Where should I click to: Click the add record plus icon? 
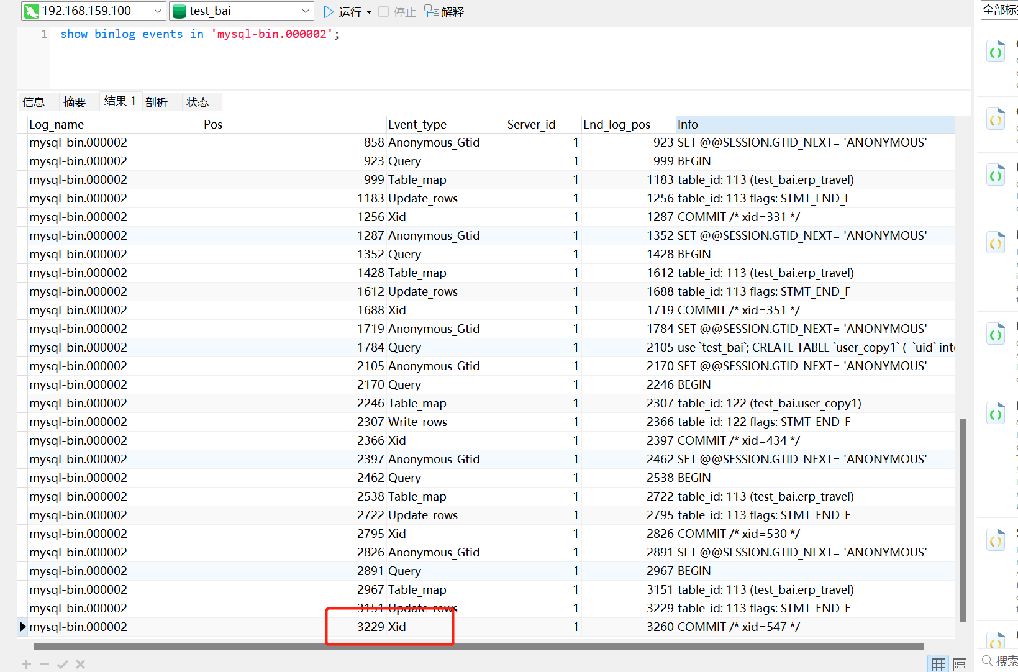pyautogui.click(x=26, y=664)
